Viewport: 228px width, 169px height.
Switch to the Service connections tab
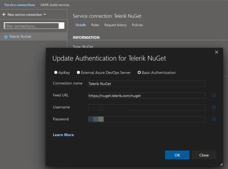coord(20,5)
